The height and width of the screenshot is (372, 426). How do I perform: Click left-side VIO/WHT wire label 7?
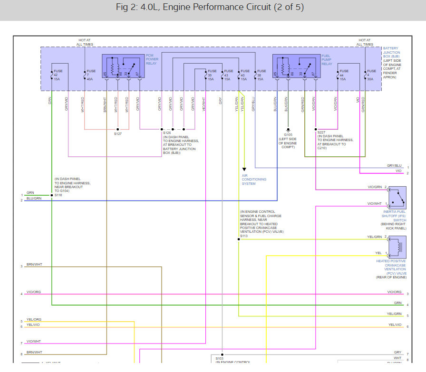[34, 341]
